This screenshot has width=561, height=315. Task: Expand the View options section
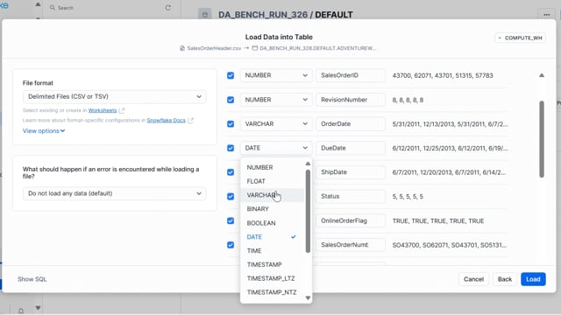click(44, 130)
